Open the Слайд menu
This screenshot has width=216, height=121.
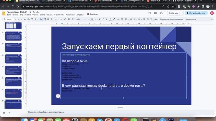pyautogui.click(x=43, y=15)
